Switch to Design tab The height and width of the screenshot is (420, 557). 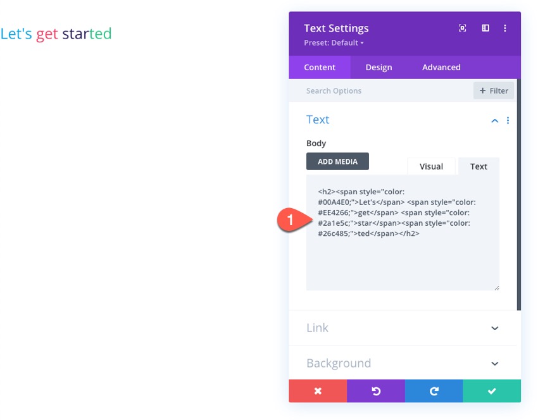point(379,67)
